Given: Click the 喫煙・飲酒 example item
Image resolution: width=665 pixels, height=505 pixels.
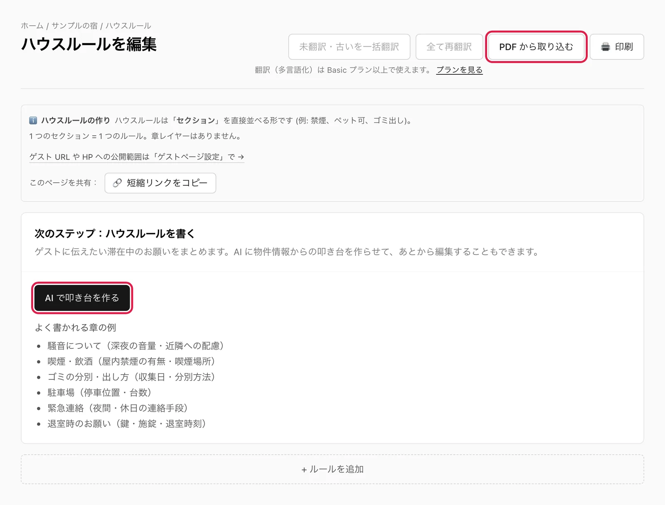Looking at the screenshot, I should [131, 362].
